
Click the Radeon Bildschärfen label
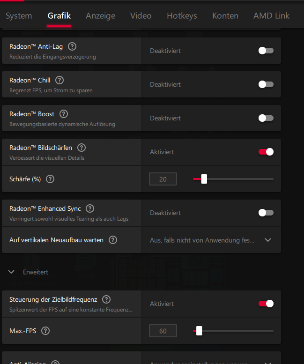(41, 148)
